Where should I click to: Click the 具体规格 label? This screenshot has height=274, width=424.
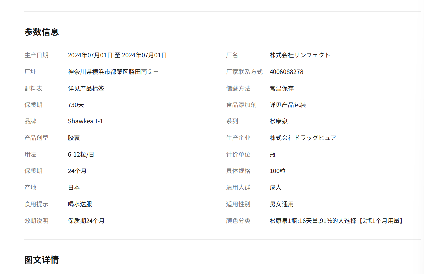(x=238, y=171)
